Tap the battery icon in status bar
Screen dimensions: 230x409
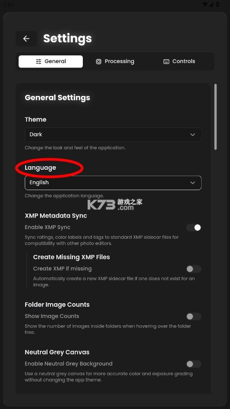click(218, 5)
